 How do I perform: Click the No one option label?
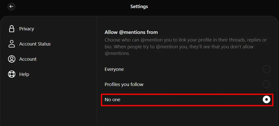click(x=113, y=100)
